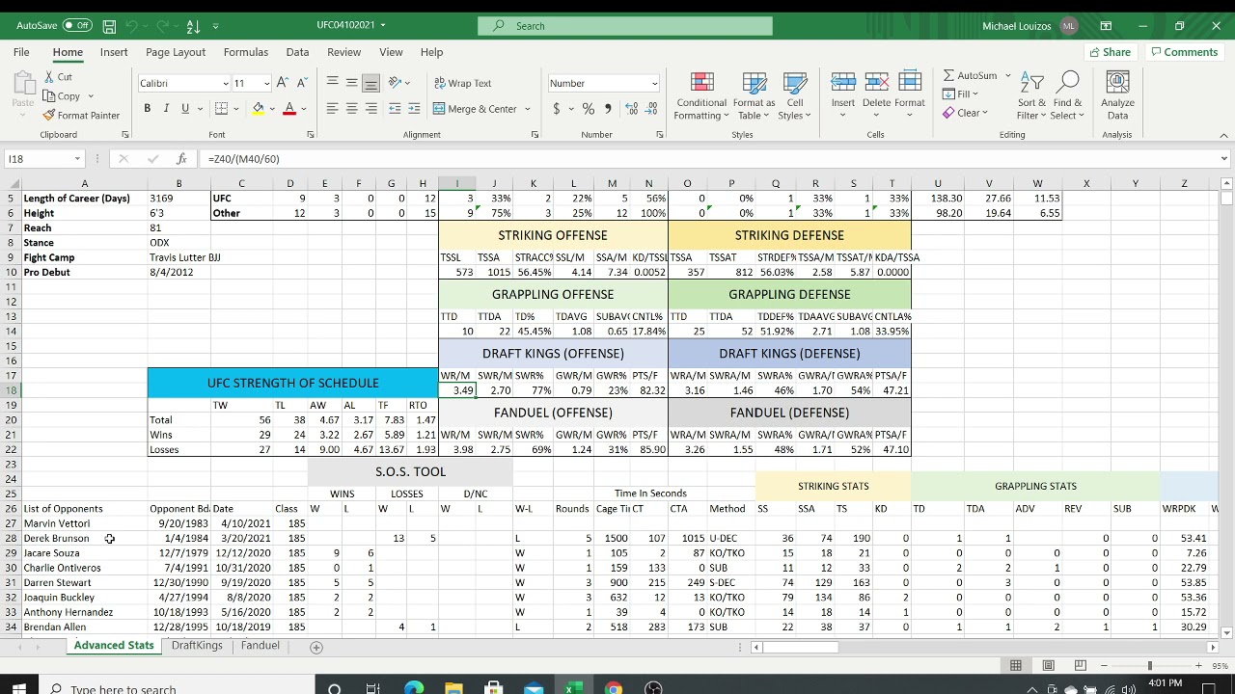
Task: Apply the yellow Fill Color
Action: 258,109
